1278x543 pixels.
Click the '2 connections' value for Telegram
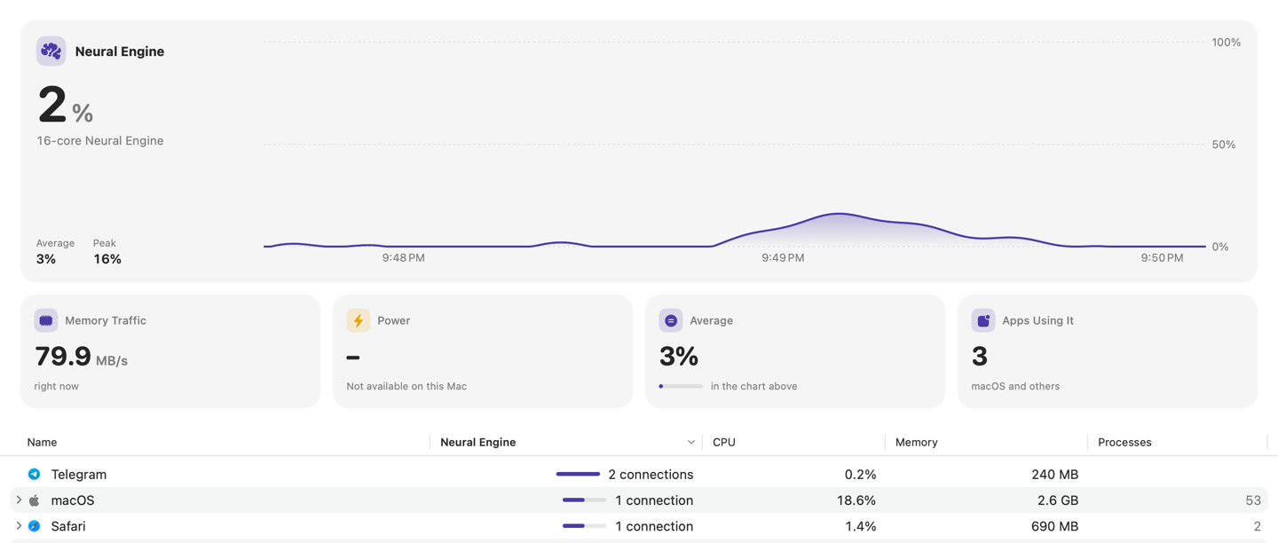pyautogui.click(x=651, y=475)
